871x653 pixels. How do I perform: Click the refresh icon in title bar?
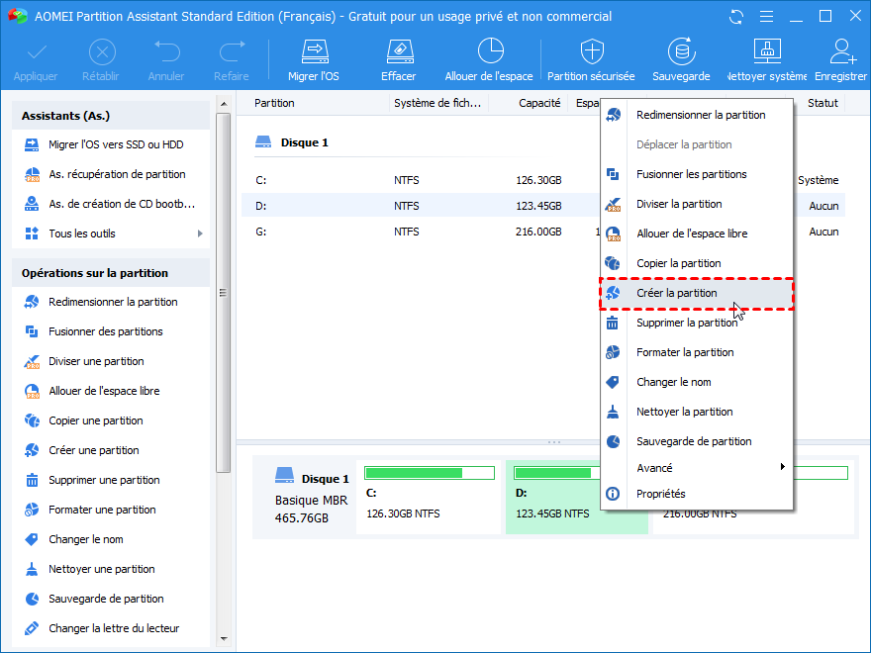[735, 17]
